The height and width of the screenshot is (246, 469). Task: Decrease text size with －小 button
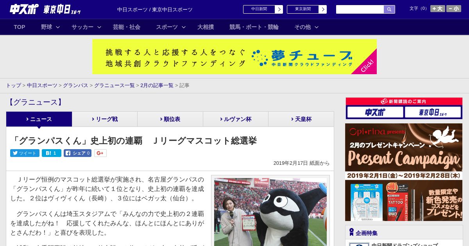(x=454, y=9)
